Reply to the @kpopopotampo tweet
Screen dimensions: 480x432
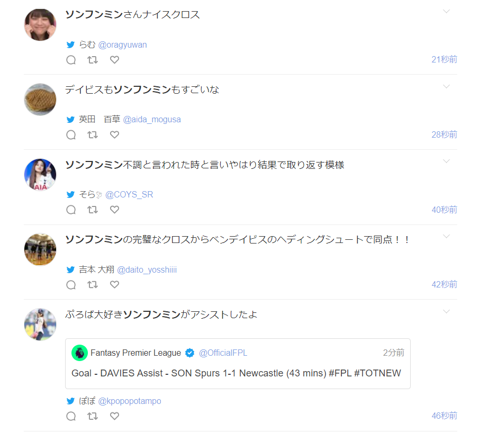71,416
